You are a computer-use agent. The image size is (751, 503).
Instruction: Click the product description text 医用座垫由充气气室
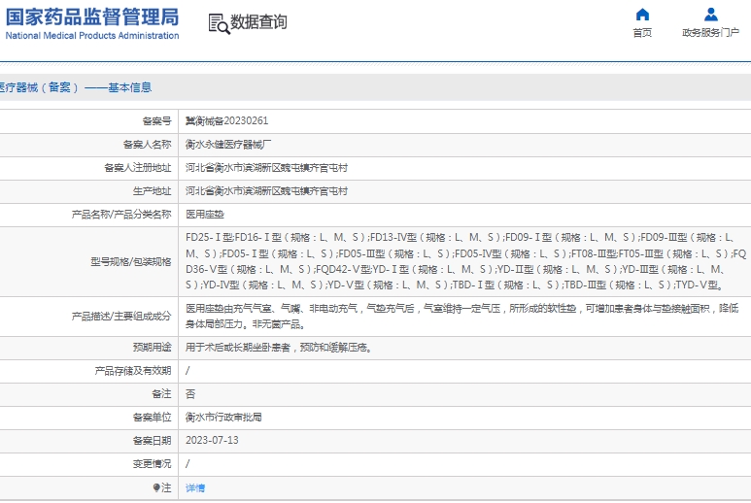(x=461, y=317)
